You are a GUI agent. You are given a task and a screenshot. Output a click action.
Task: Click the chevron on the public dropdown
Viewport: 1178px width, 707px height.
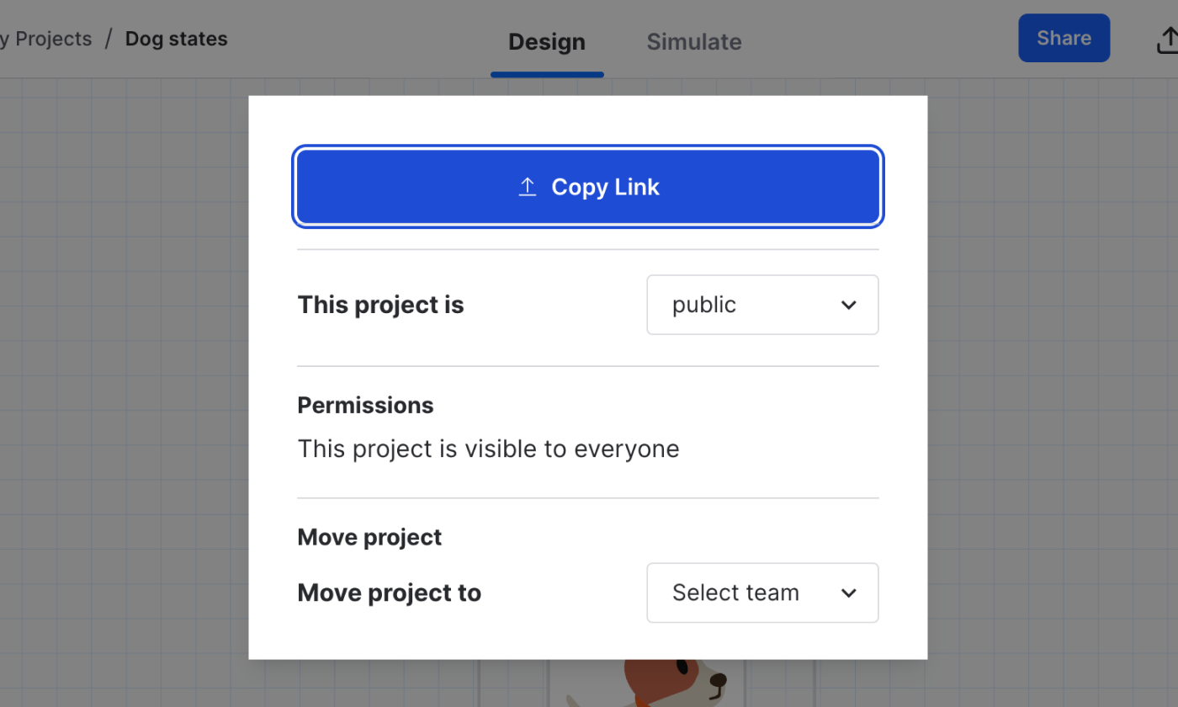[x=848, y=305]
